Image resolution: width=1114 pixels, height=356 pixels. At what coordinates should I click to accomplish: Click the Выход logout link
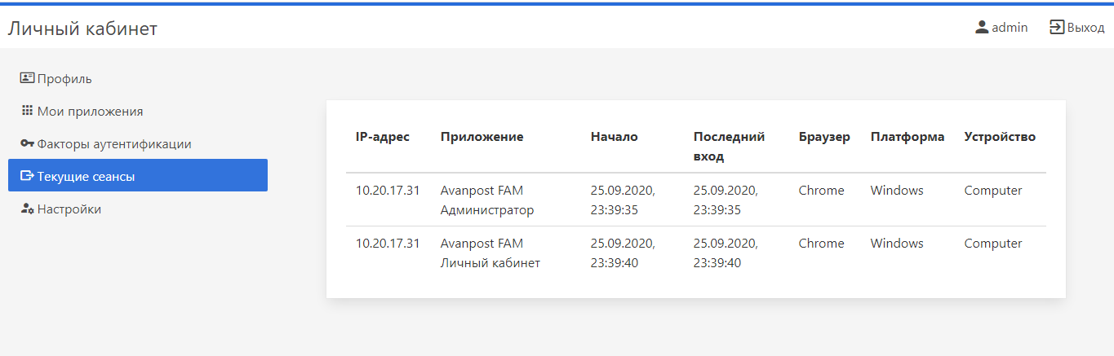click(1085, 28)
